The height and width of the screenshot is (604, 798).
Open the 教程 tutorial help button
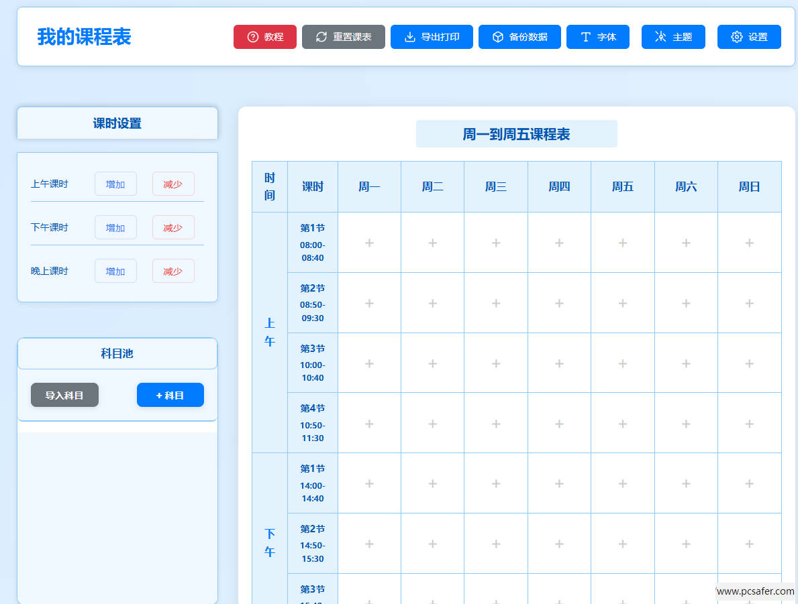pos(264,37)
